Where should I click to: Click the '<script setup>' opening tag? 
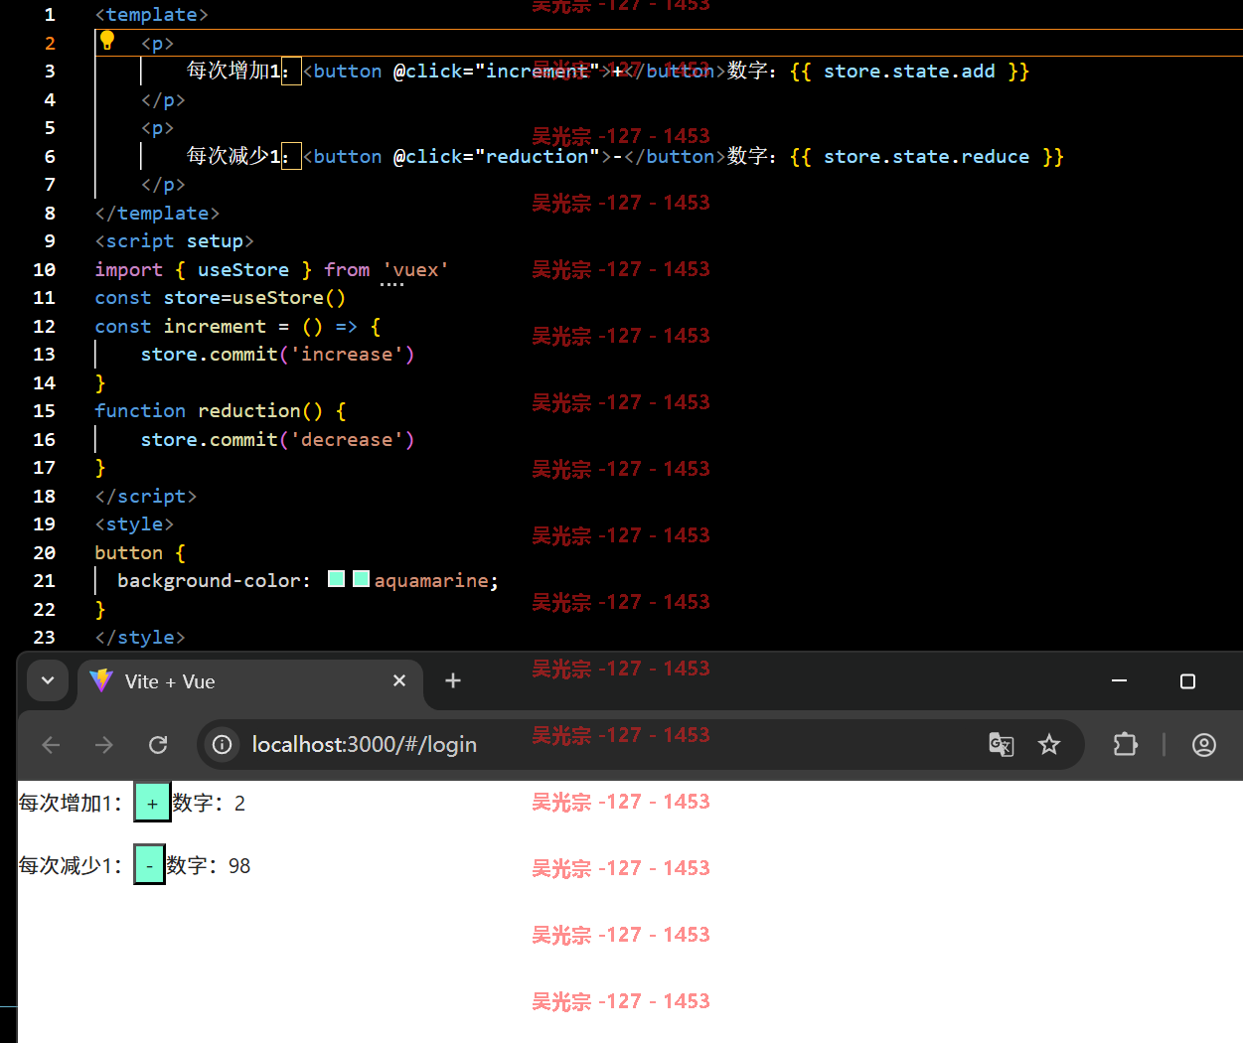pos(175,240)
